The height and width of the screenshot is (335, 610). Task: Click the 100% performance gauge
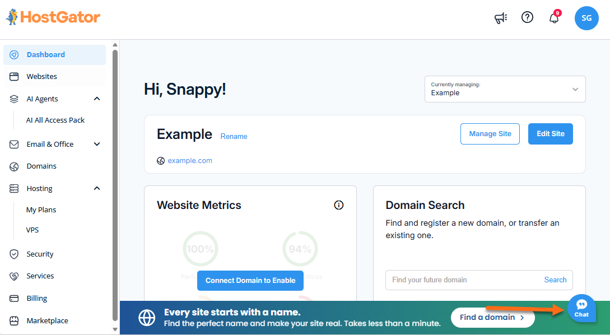coord(201,249)
